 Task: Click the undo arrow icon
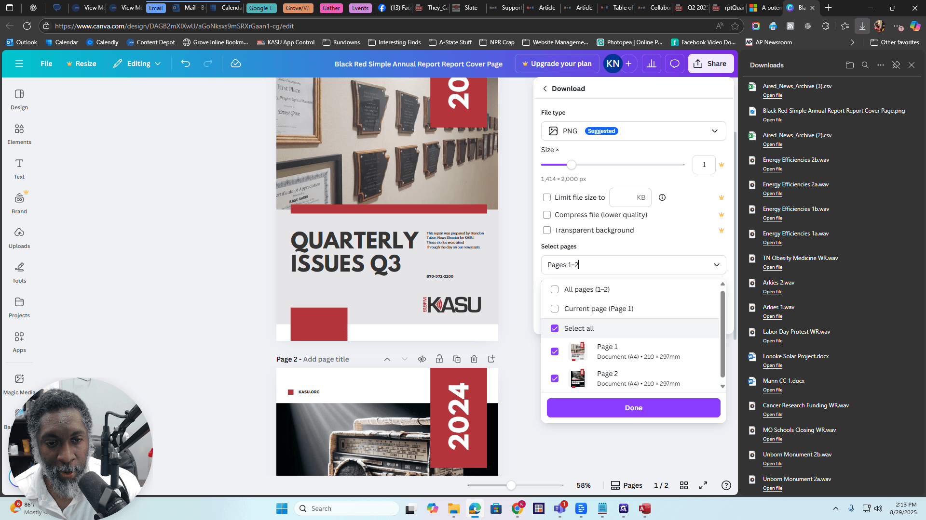[186, 64]
